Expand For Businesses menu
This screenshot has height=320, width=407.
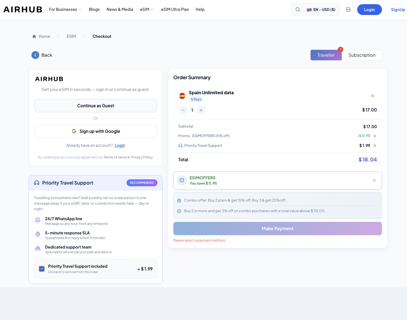click(65, 9)
